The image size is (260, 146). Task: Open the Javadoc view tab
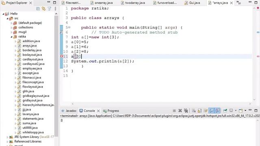(x=69, y=111)
